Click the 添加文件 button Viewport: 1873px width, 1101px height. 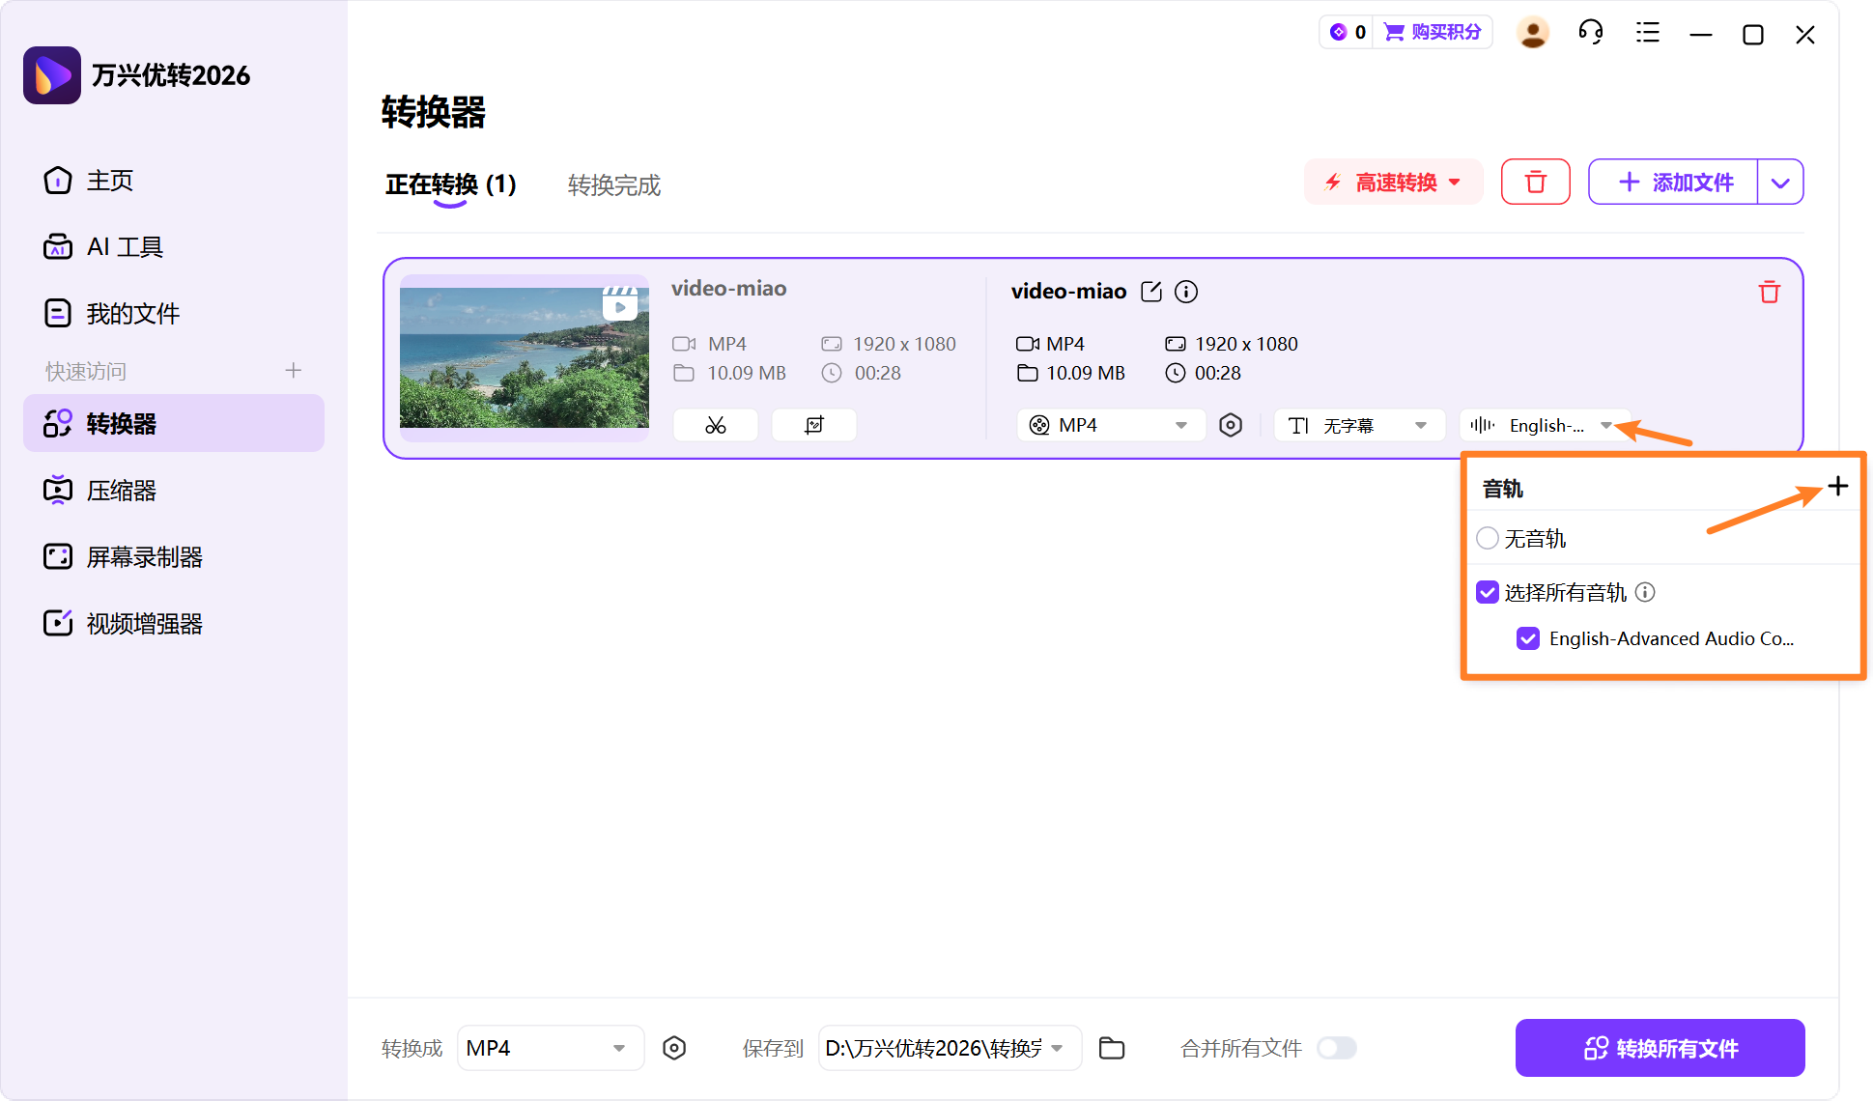1673,182
